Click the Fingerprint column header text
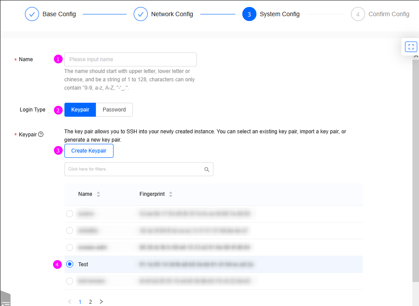Viewport: 419px width, 306px height. pos(152,195)
